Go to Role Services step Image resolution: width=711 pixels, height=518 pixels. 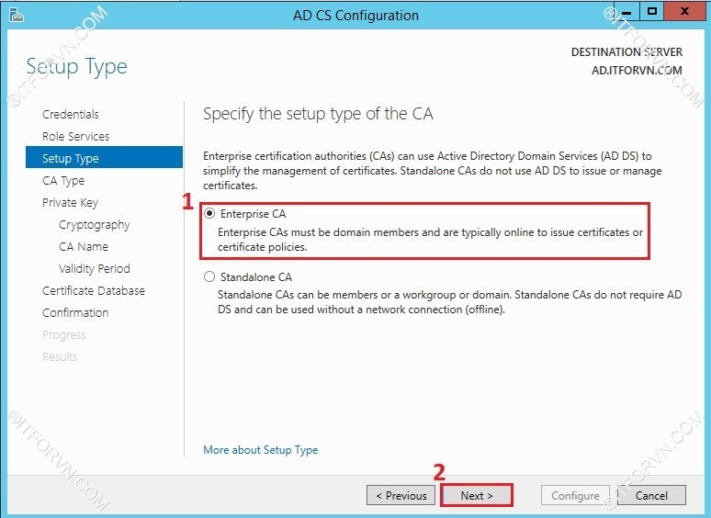click(75, 137)
